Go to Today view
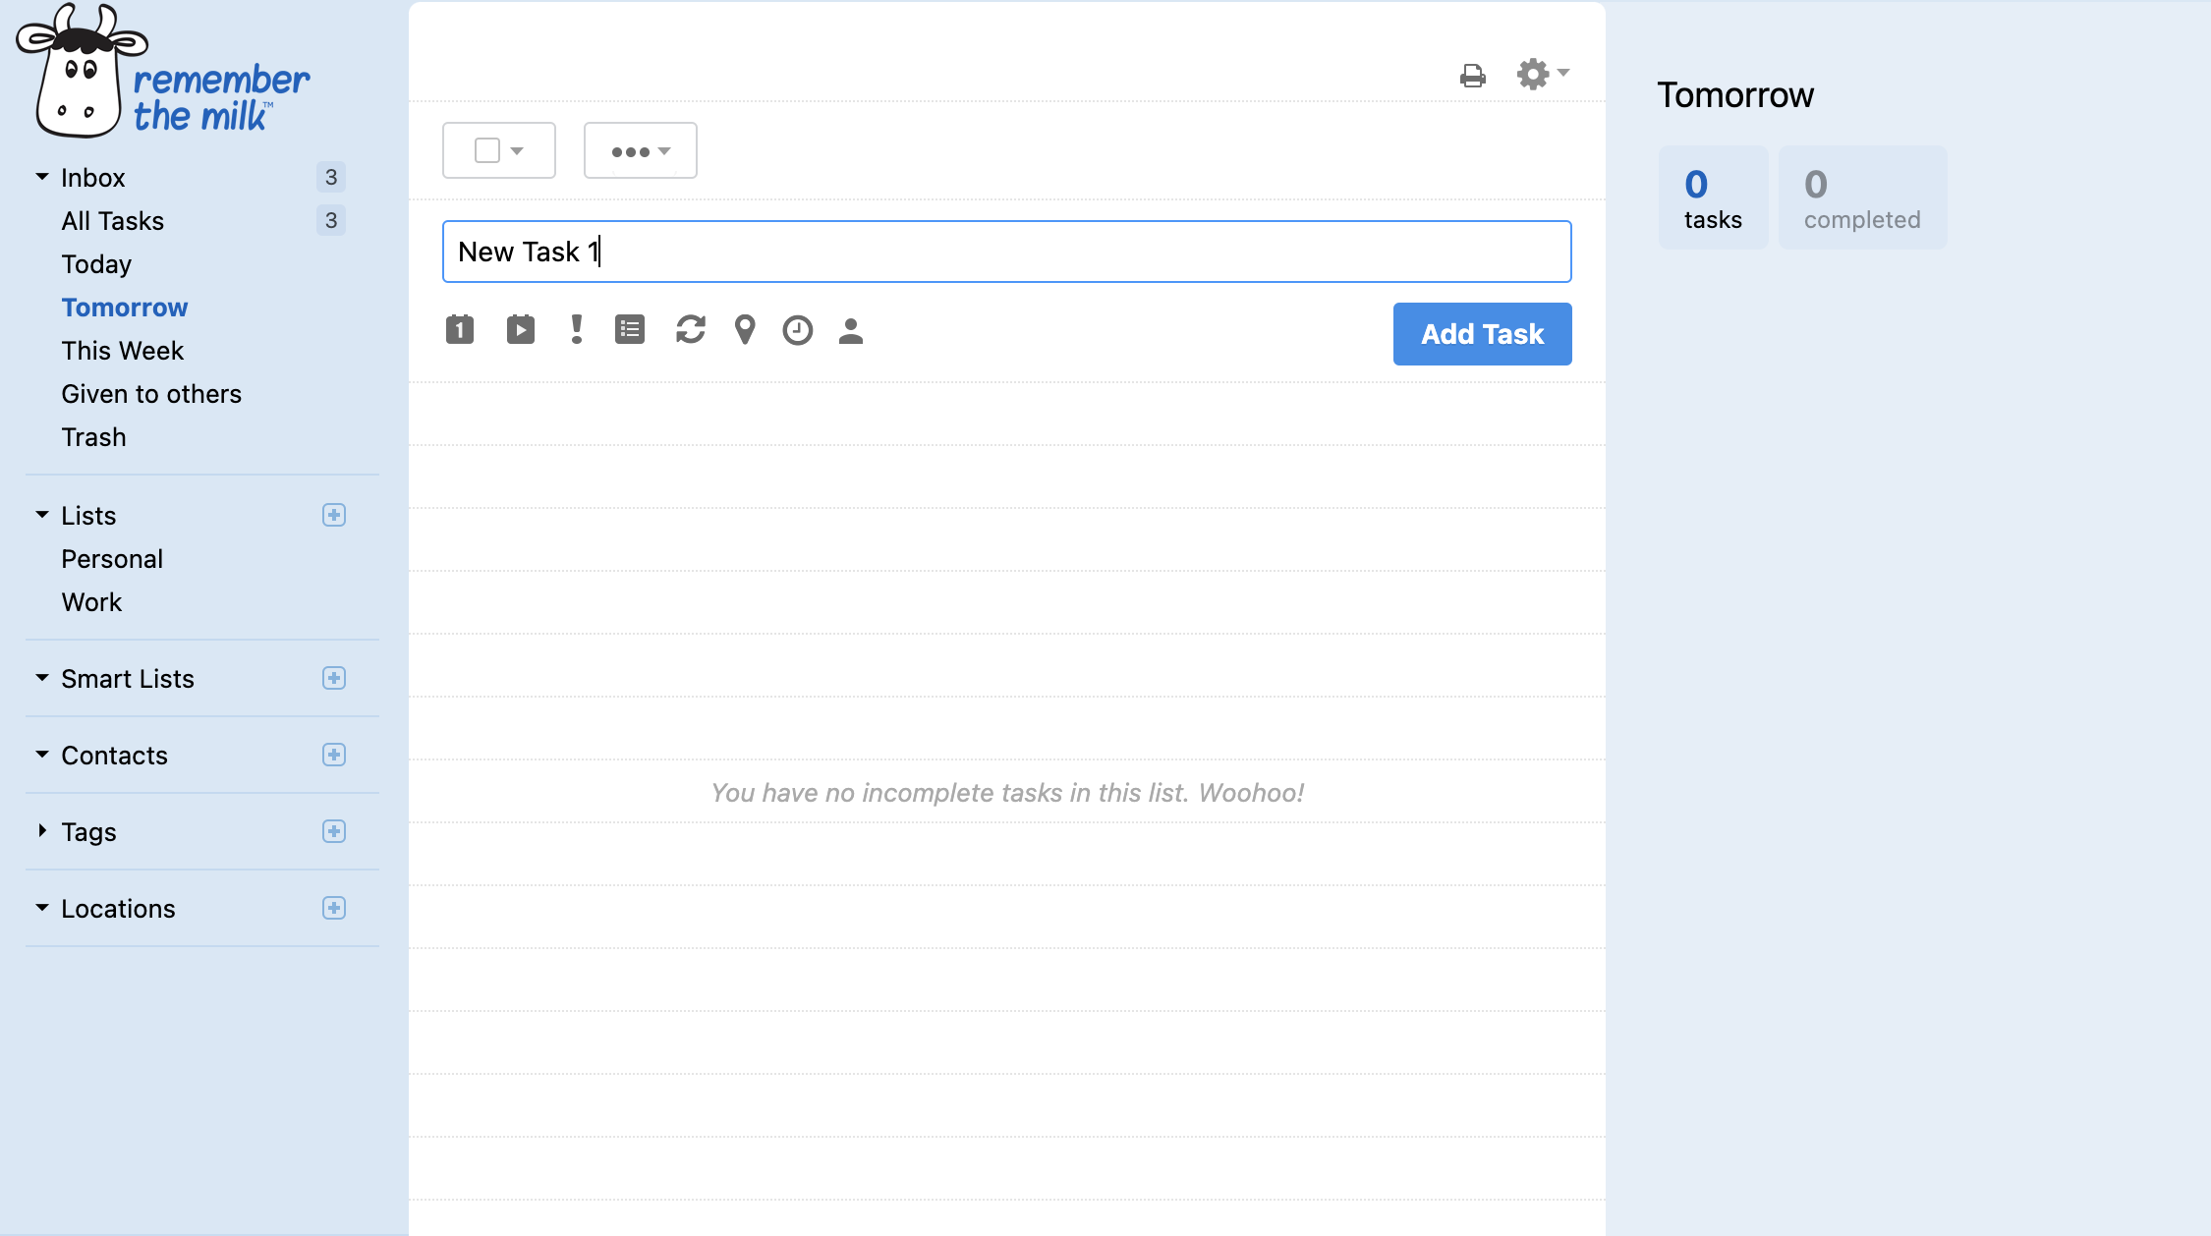2211x1236 pixels. click(96, 264)
